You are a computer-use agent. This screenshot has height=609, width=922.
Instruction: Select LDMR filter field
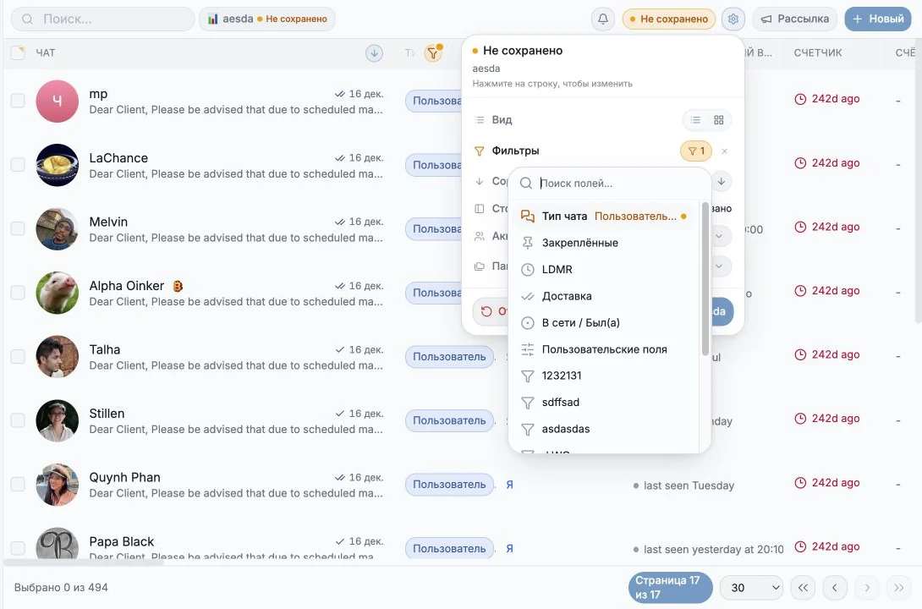[x=604, y=269]
